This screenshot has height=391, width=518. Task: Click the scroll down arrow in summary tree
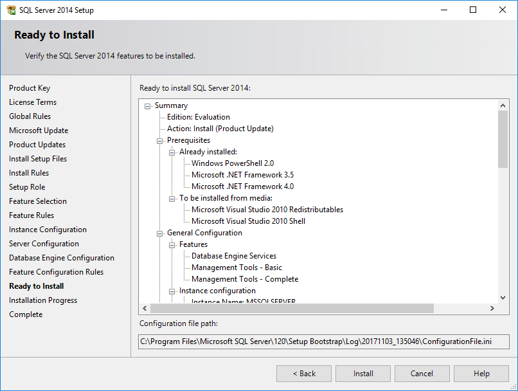tap(503, 298)
